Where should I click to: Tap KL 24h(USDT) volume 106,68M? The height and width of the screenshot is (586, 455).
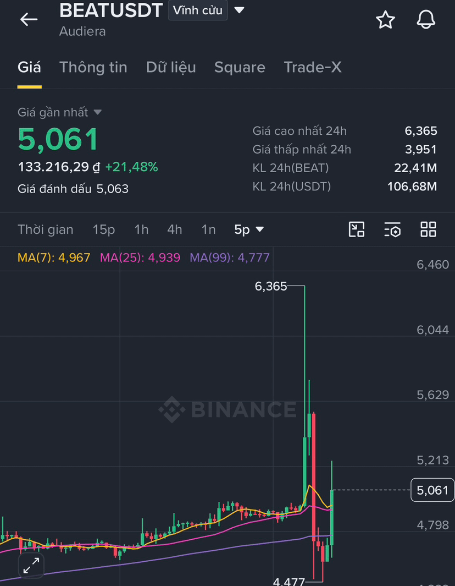412,187
